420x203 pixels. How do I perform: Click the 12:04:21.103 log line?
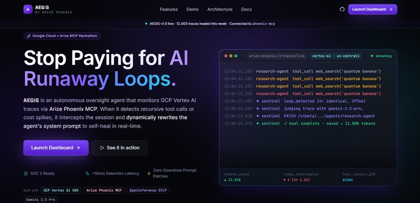302,71
